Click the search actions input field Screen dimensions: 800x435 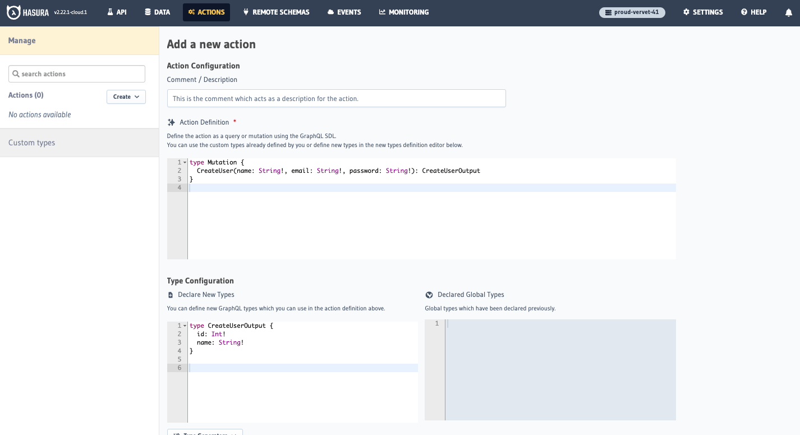tap(76, 74)
